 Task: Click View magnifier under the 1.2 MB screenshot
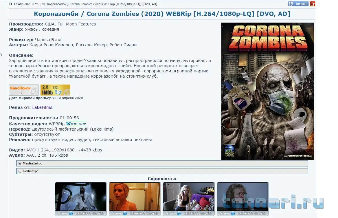(233, 213)
